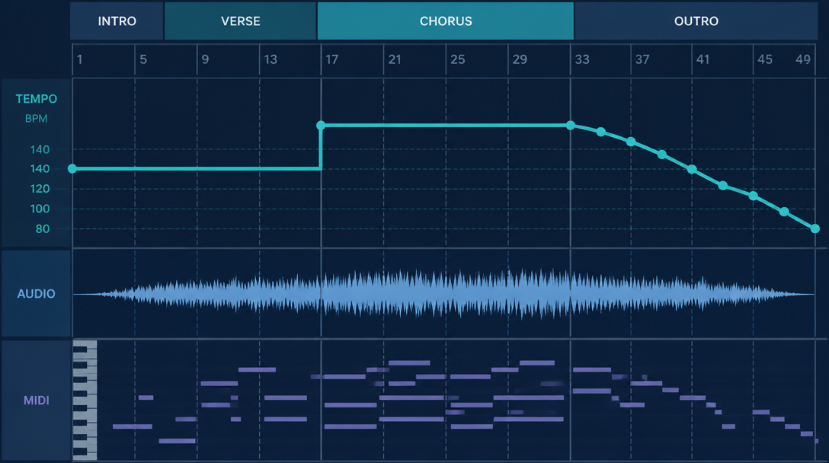Click bar number 13 on the ruler

[x=270, y=59]
